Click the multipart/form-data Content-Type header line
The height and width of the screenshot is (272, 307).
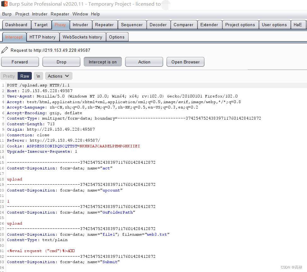134,118
